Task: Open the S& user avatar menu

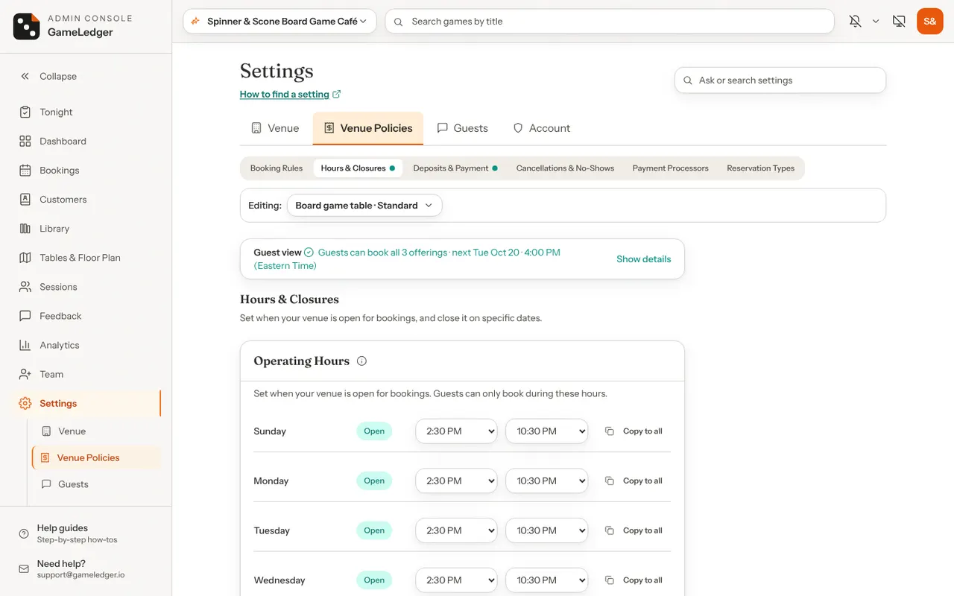Action: (930, 22)
